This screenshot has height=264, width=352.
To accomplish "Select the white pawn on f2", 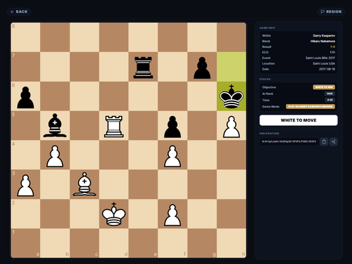I will click(172, 215).
